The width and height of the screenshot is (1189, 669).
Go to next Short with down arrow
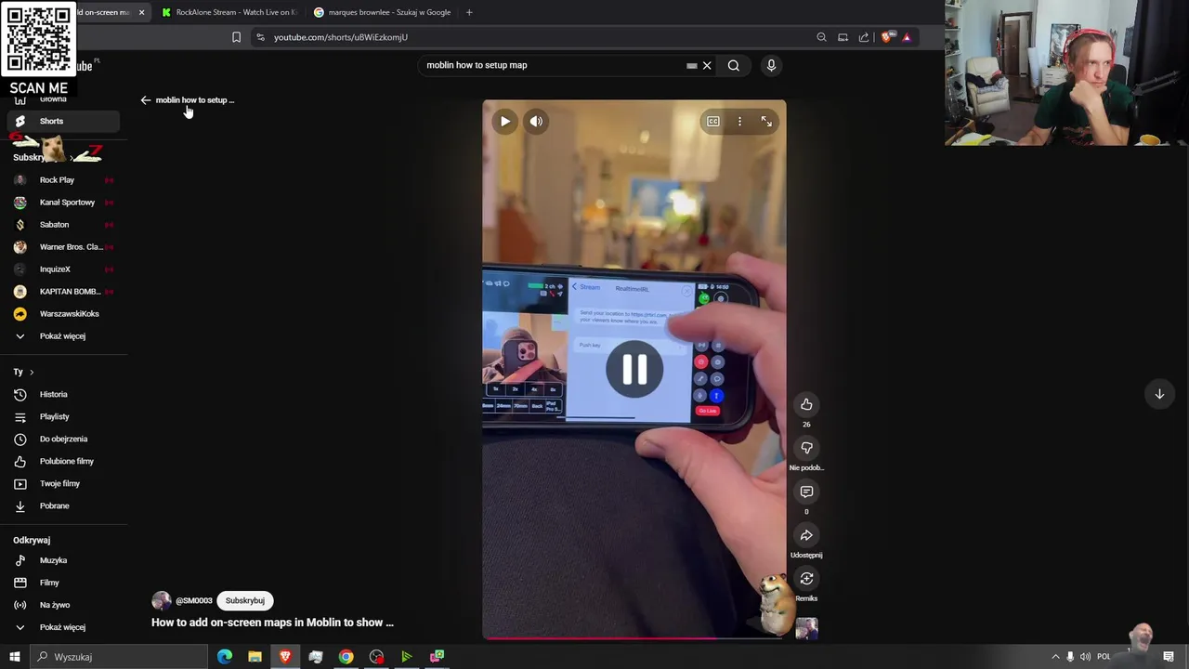pos(1159,394)
